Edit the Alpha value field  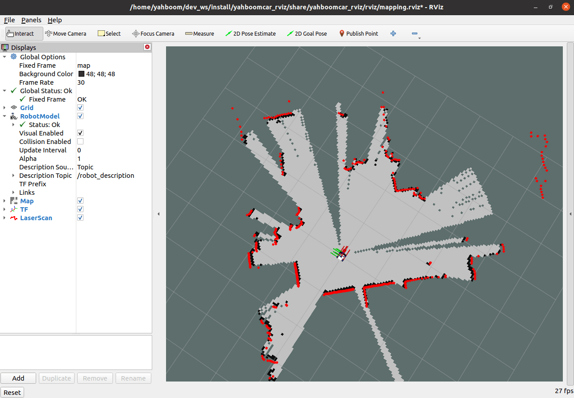click(x=114, y=158)
